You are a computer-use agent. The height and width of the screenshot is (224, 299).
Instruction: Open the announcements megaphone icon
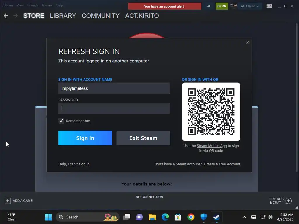[x=208, y=6]
